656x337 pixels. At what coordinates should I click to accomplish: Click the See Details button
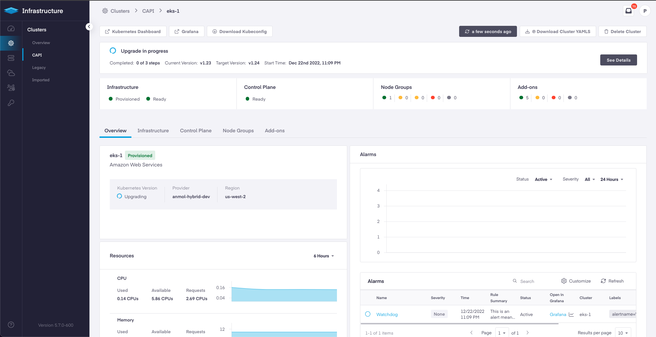618,60
